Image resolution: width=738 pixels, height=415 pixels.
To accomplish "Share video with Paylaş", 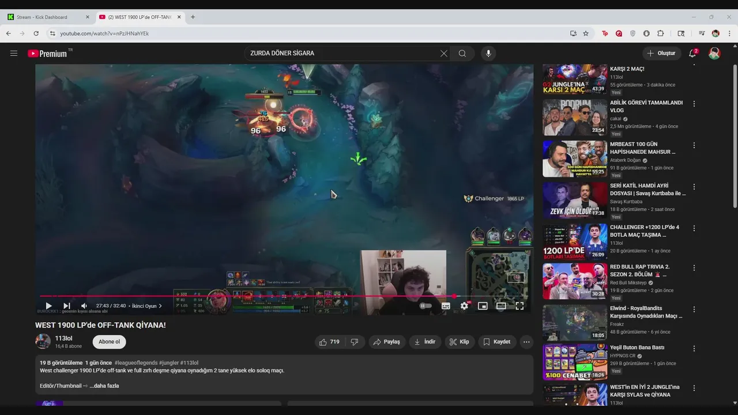I will click(386, 342).
